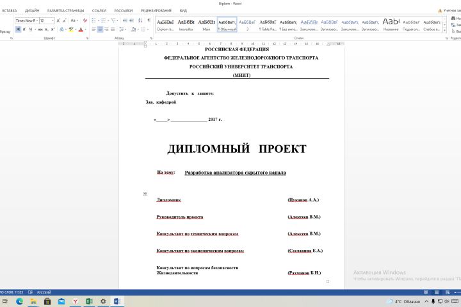Screen dimensions: 461x307
Task: Open font color dropdown arrow
Action: point(86,29)
